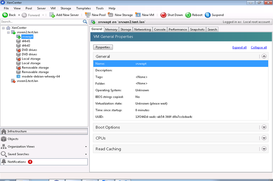Screen dimensions: 273x181
Task: Click the Objects cube icon
Action: (x=4, y=139)
